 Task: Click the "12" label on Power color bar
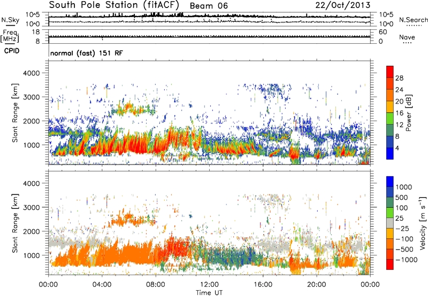(399, 125)
